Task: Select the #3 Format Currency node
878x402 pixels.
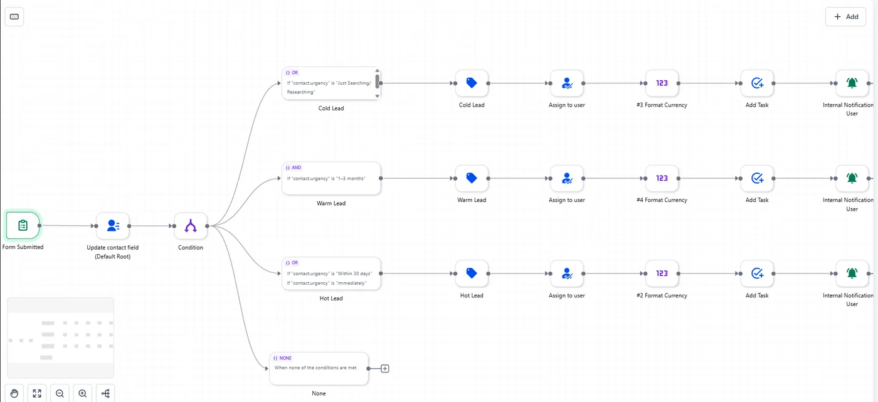Action: 662,83
